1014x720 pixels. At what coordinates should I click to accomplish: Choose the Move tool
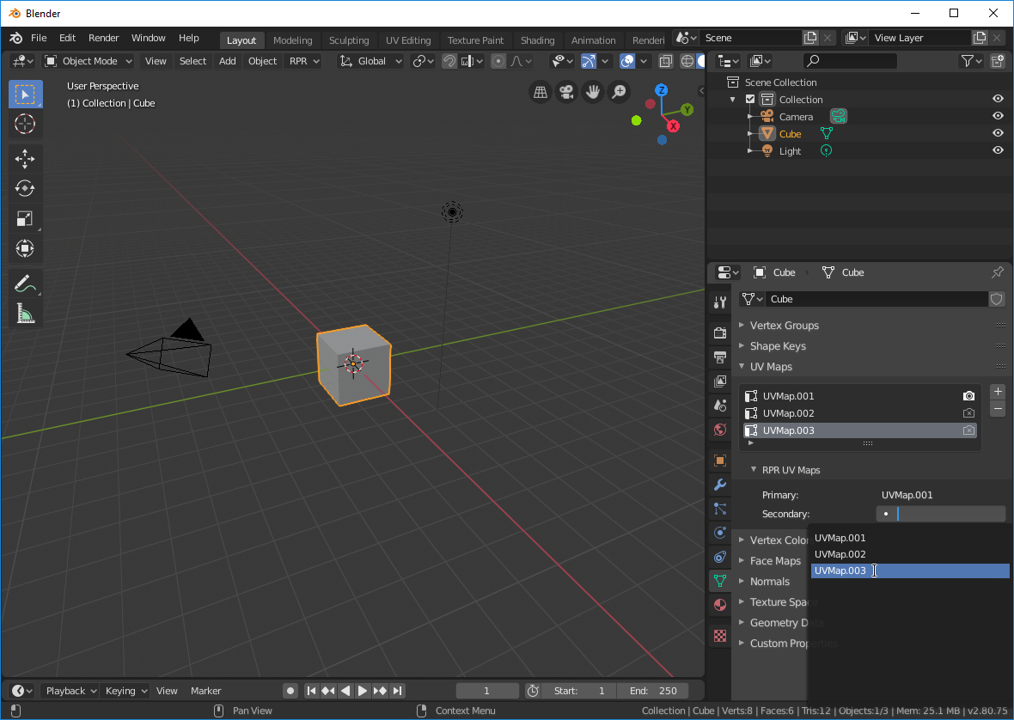tap(25, 159)
